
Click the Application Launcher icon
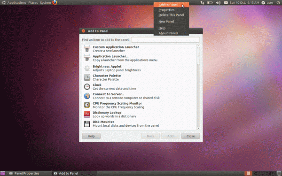point(87,58)
